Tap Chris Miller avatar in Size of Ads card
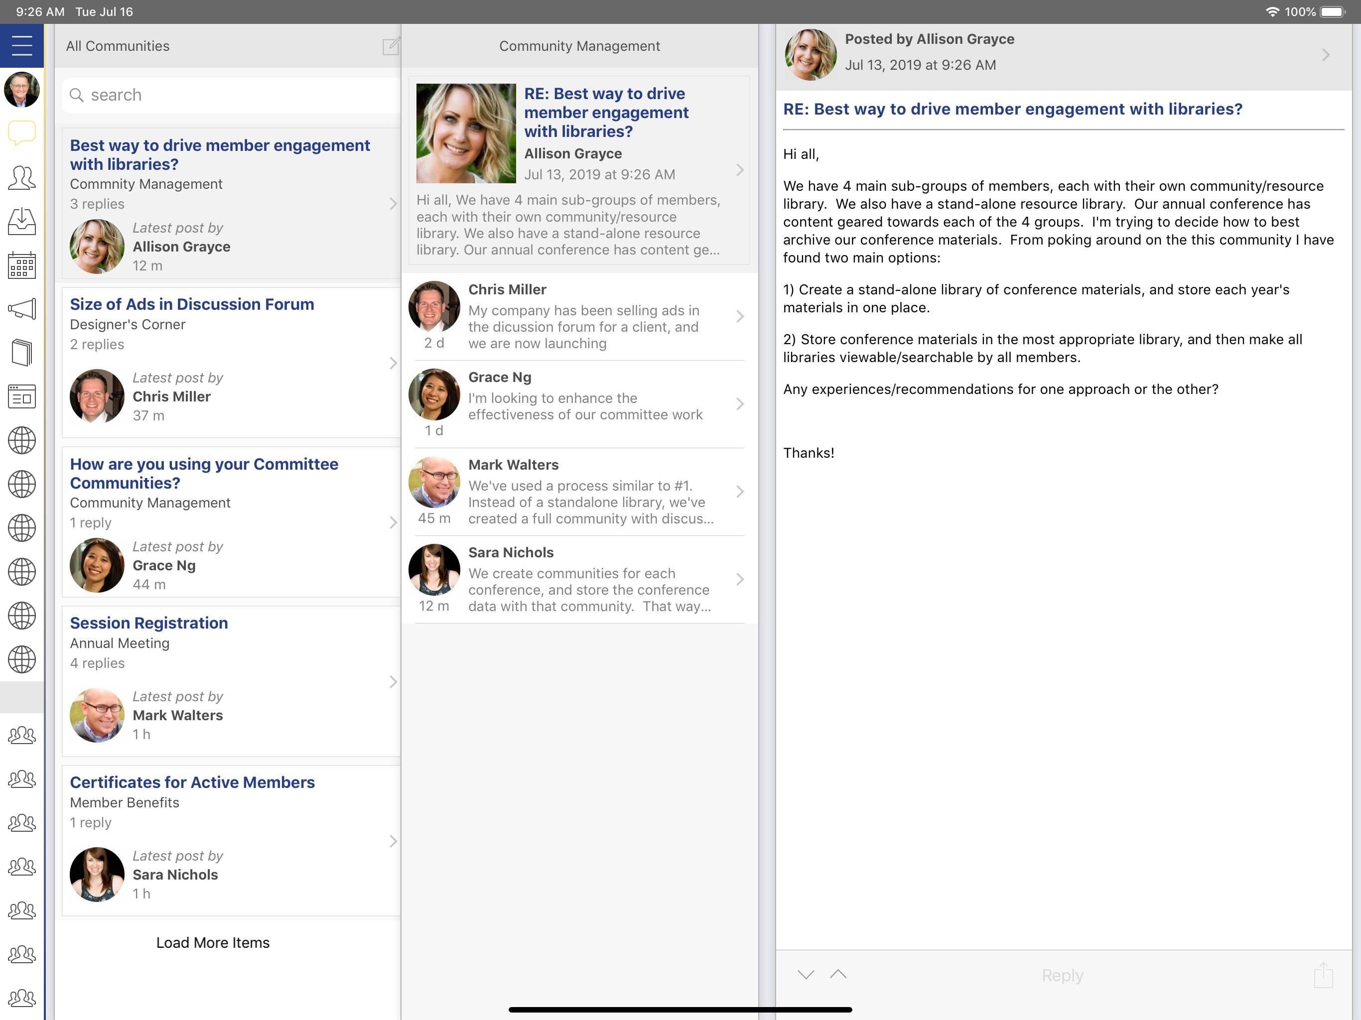Viewport: 1361px width, 1020px height. click(97, 396)
